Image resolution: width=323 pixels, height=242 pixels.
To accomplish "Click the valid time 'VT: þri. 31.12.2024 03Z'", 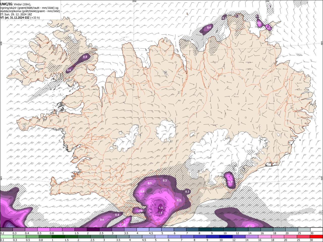I will pyautogui.click(x=15, y=18).
